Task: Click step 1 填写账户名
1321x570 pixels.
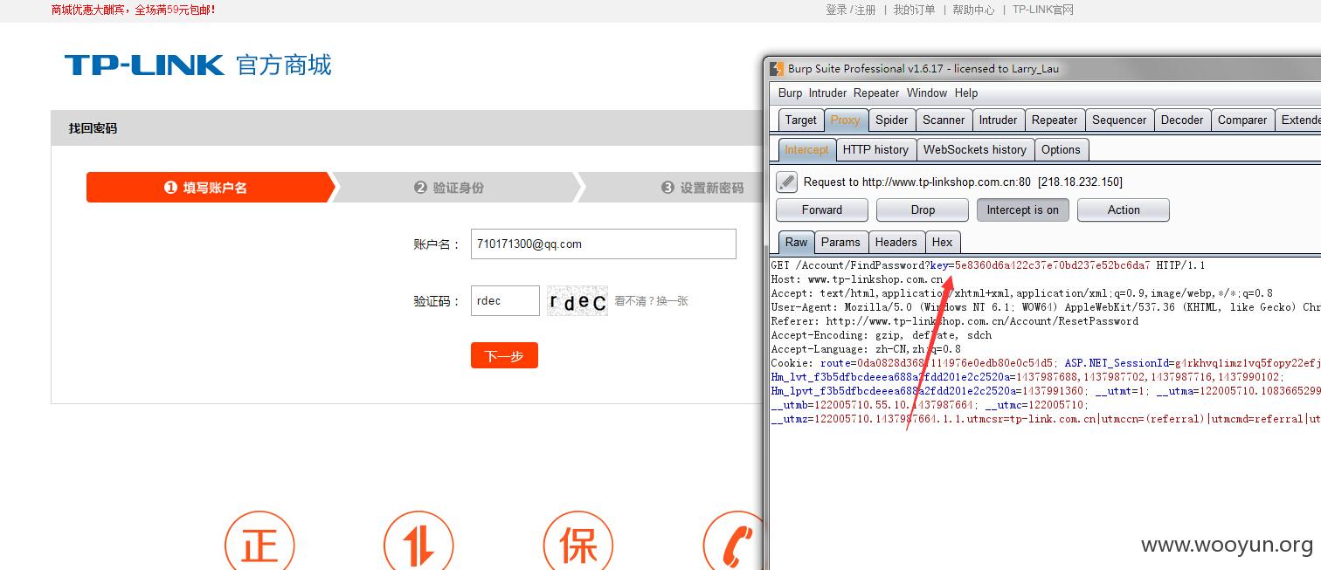Action: pyautogui.click(x=210, y=188)
